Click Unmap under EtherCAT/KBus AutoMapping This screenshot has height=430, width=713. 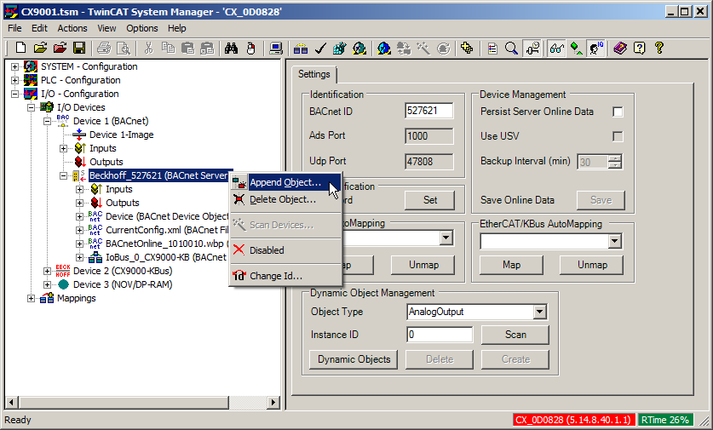pos(591,265)
